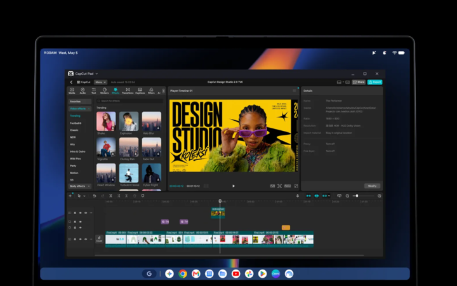
Task: Click the Share button
Action: [x=359, y=82]
